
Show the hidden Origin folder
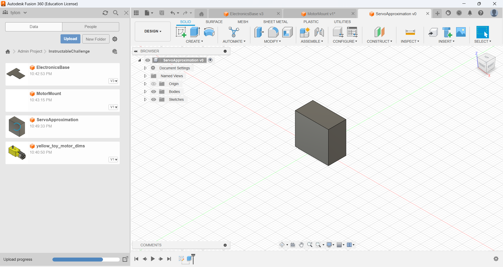[x=154, y=84]
